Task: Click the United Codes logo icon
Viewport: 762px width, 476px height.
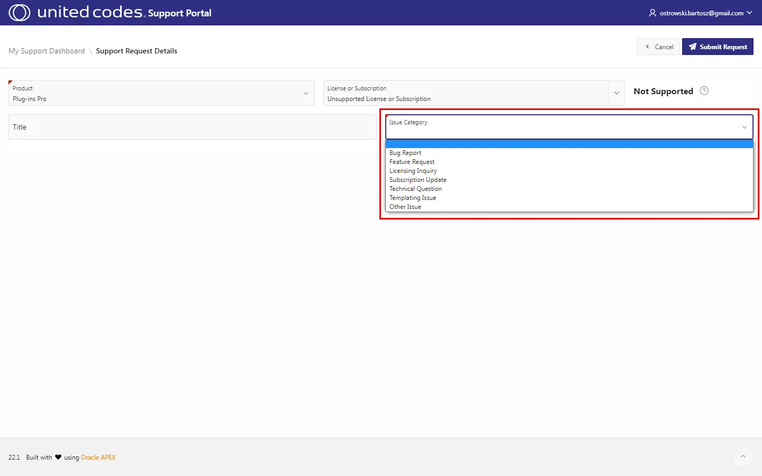Action: (20, 13)
